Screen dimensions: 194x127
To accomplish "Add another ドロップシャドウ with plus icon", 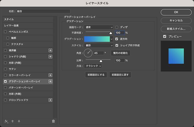I will click(51, 100).
